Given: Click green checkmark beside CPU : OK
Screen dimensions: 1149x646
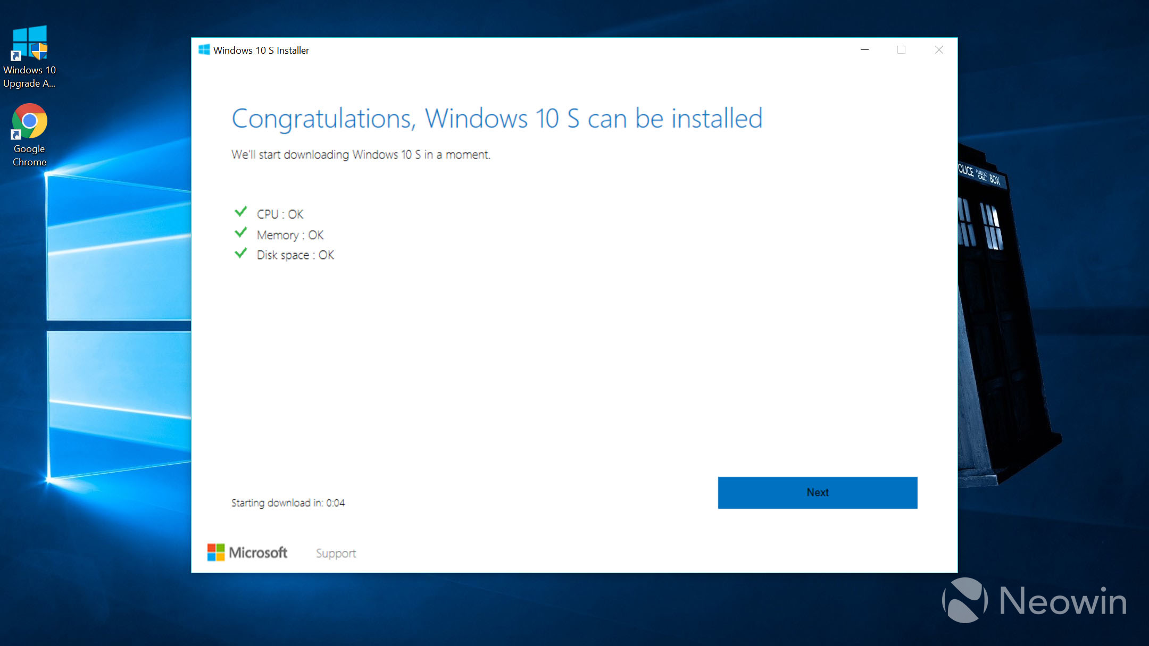Looking at the screenshot, I should pos(240,212).
